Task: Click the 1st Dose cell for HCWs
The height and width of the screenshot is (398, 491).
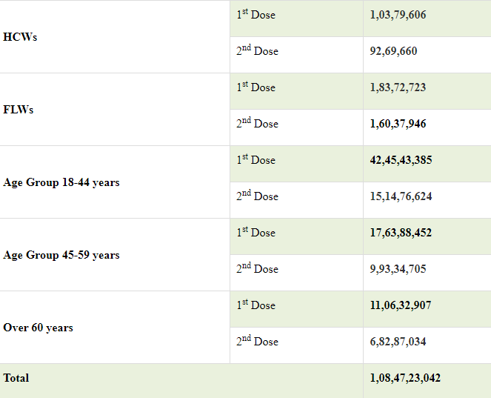Action: 256,15
